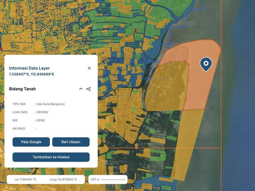Click the Hak Guna Bangunan value
This screenshot has height=191, width=255.
click(x=51, y=104)
